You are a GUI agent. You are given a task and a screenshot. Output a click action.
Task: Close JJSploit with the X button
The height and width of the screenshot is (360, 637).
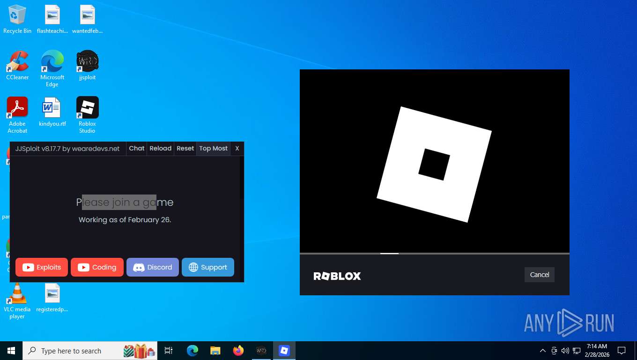point(237,149)
